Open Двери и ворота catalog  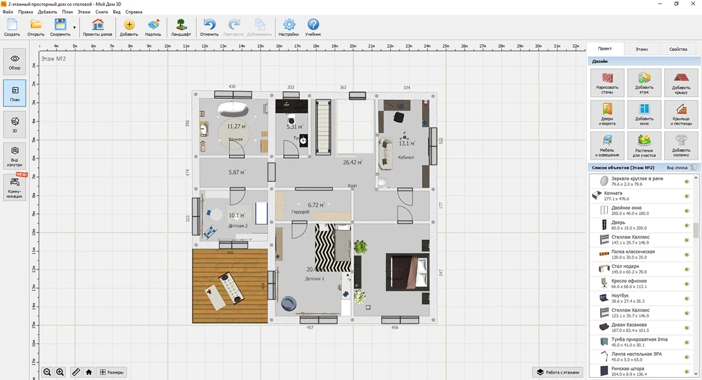point(607,114)
